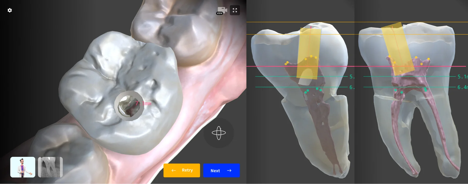Click the camera VIEW icon
The height and width of the screenshot is (184, 468).
point(222,11)
